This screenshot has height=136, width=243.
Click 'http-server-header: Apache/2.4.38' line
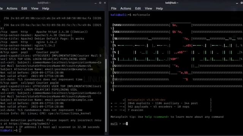click(x=36, y=35)
